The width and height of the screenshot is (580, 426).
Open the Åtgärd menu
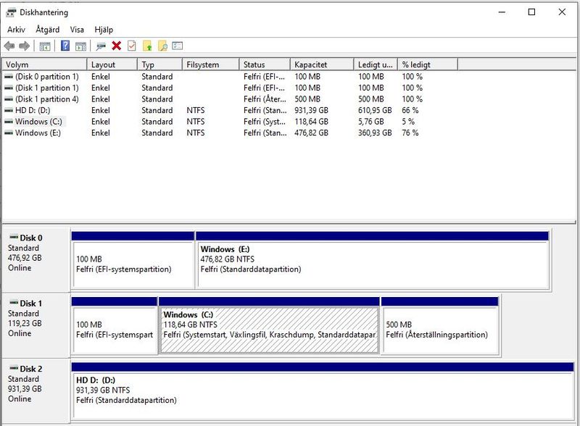(x=47, y=30)
